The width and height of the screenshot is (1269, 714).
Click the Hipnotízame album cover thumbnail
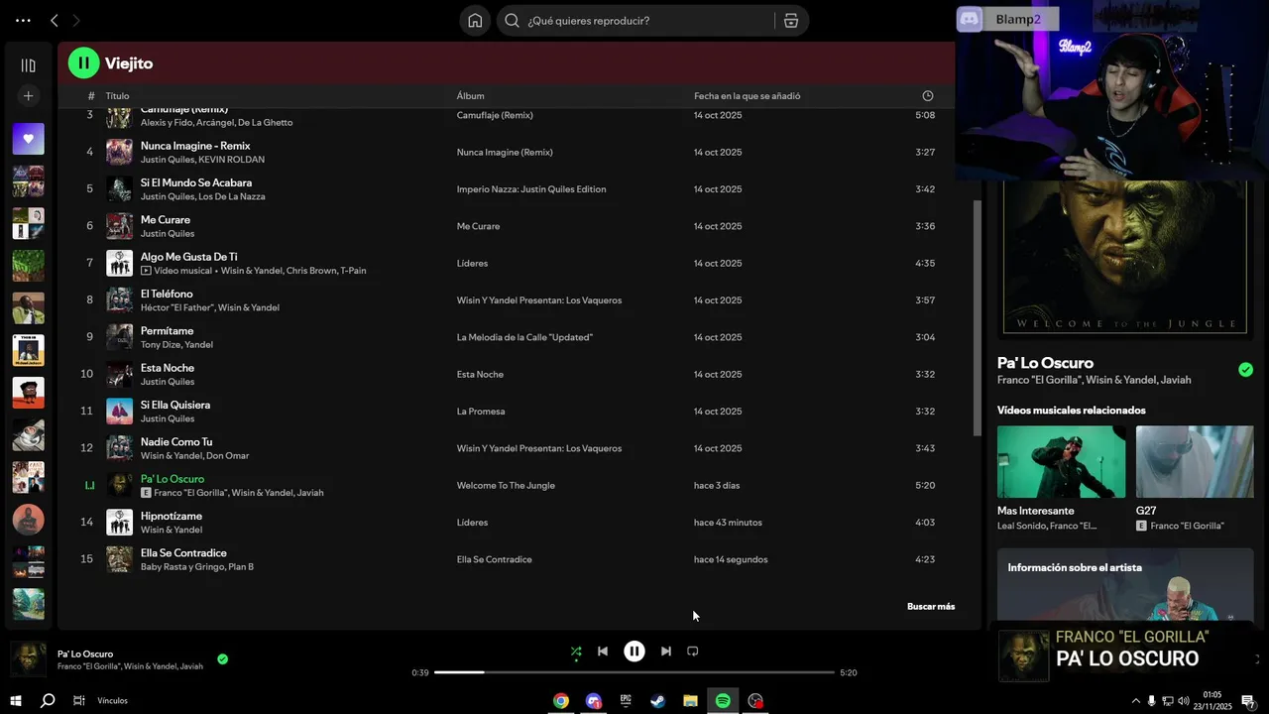[119, 523]
